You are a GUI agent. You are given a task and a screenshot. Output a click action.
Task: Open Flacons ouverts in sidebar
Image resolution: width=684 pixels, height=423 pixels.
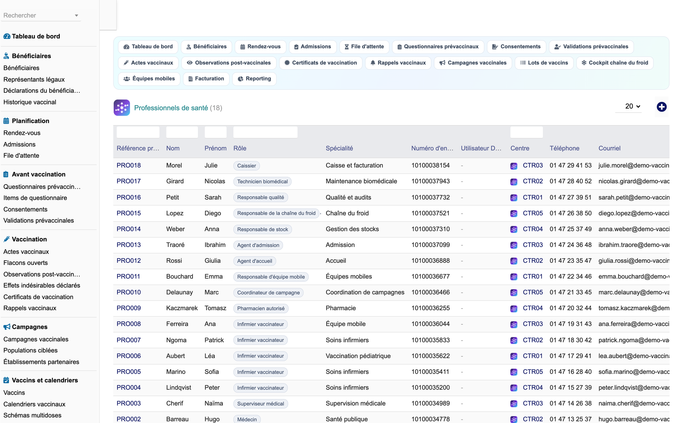pyautogui.click(x=26, y=263)
